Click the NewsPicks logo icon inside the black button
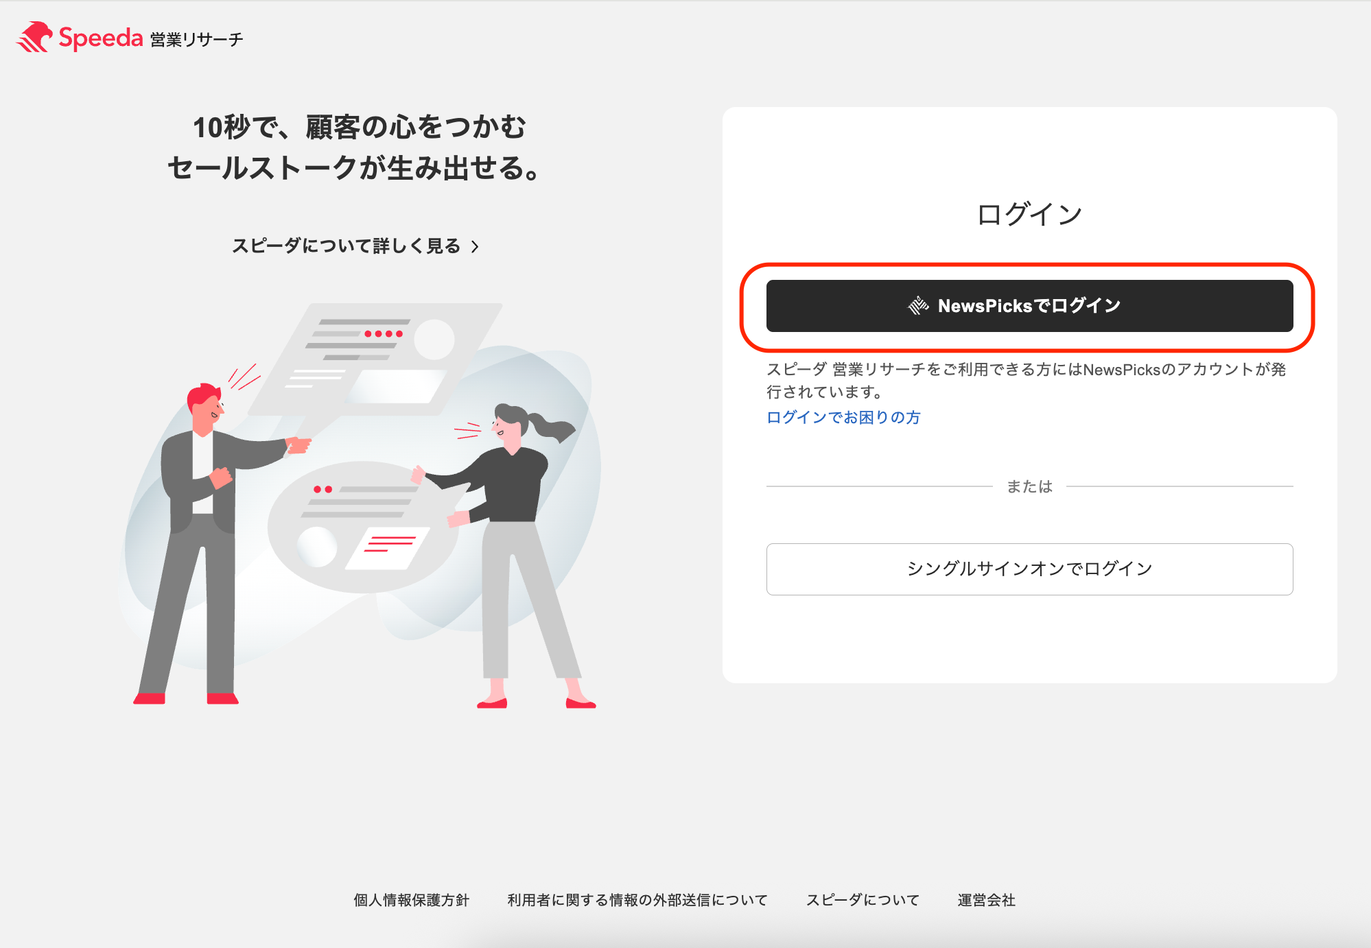This screenshot has height=948, width=1371. 918,306
